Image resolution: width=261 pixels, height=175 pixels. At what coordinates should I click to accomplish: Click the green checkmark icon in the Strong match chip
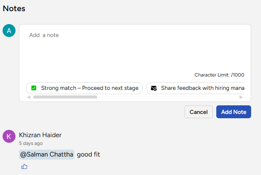pyautogui.click(x=34, y=88)
